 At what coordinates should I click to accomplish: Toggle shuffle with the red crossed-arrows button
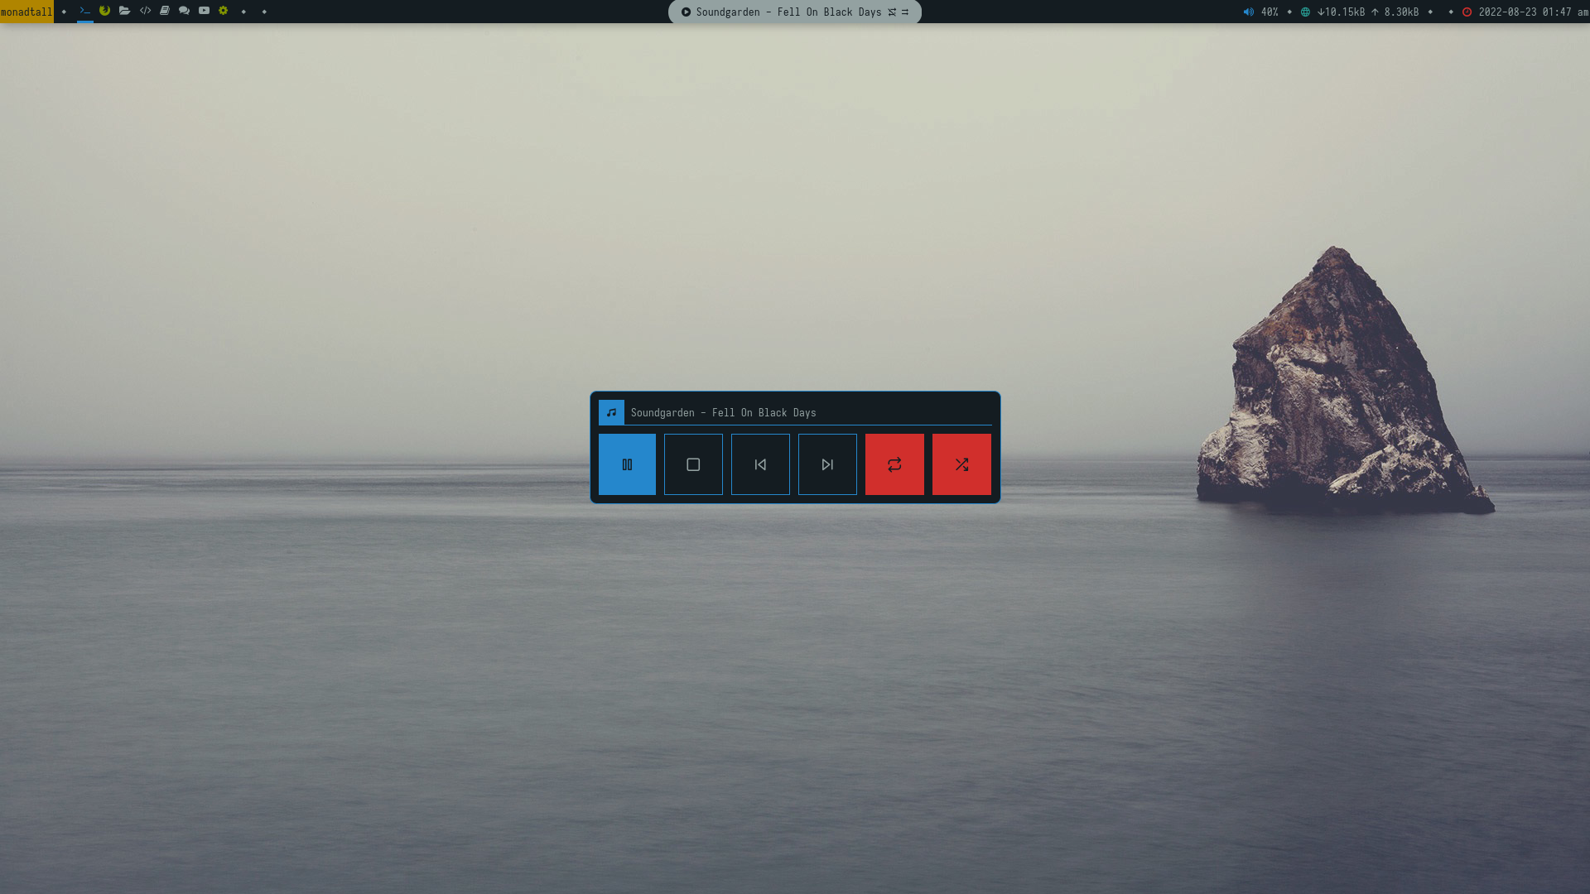(x=961, y=464)
